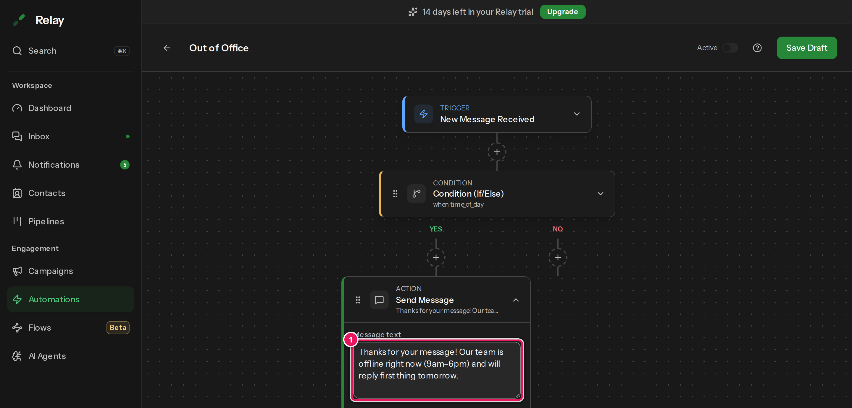Viewport: 852px width, 408px height.
Task: Select Automations in sidebar
Action: (70, 299)
